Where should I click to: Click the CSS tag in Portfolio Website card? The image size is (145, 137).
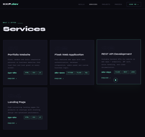[34, 73]
